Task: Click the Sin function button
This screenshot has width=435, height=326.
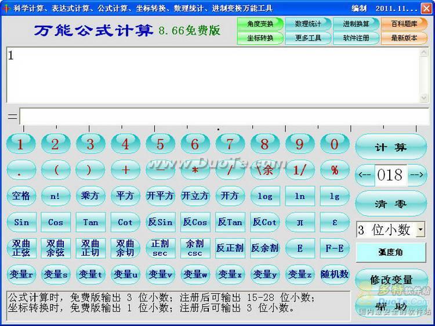Action: point(21,222)
